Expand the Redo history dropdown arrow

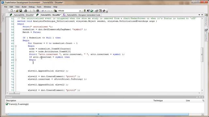point(51,11)
